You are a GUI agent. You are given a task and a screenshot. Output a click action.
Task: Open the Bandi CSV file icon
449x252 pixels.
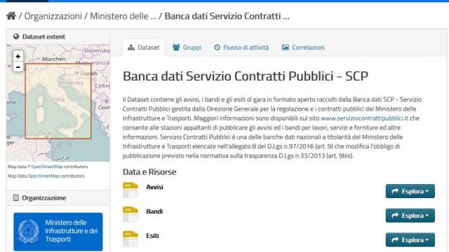(x=130, y=214)
